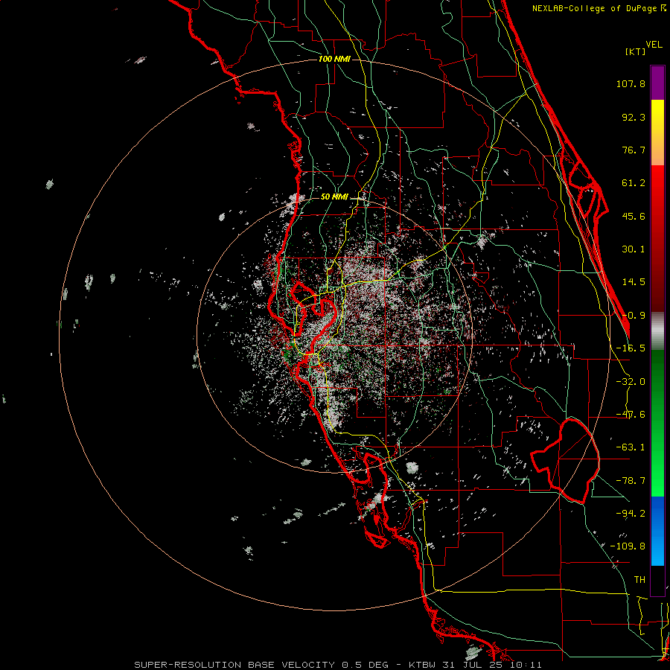Select the -78.7 velocity scale value
Screen dimensions: 670x670
[631, 481]
